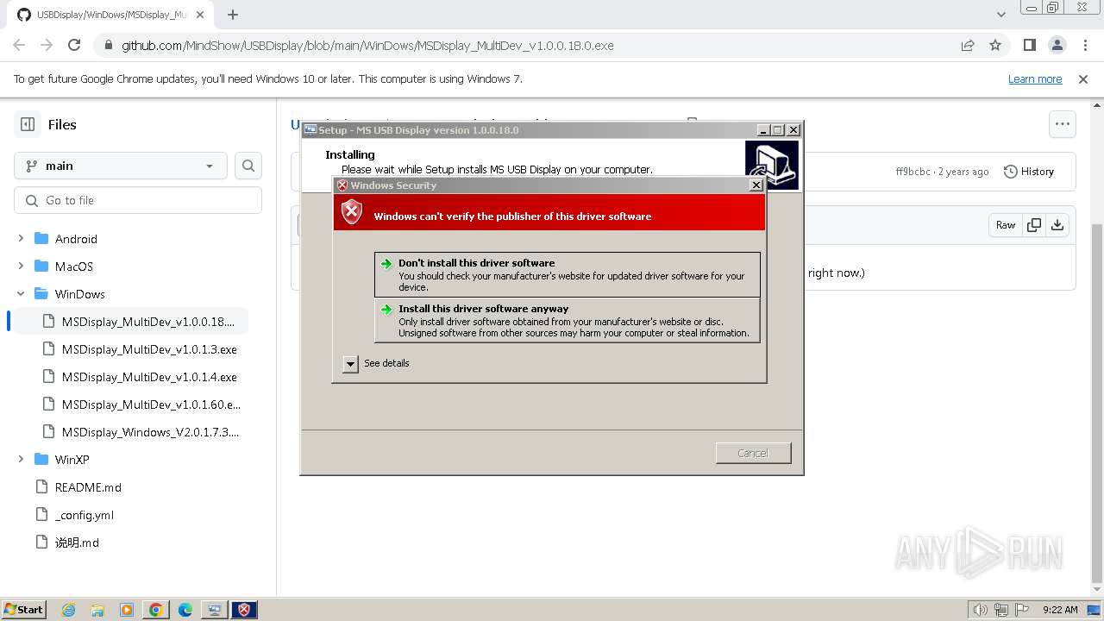Switch to Setup installer taskbar item
The width and height of the screenshot is (1104, 621).
214,610
